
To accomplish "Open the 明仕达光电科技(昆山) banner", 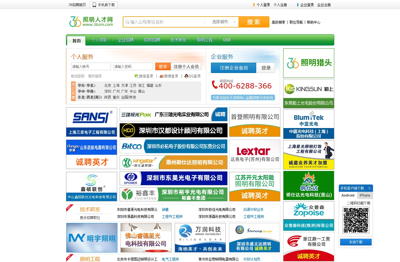I will click(x=309, y=185).
